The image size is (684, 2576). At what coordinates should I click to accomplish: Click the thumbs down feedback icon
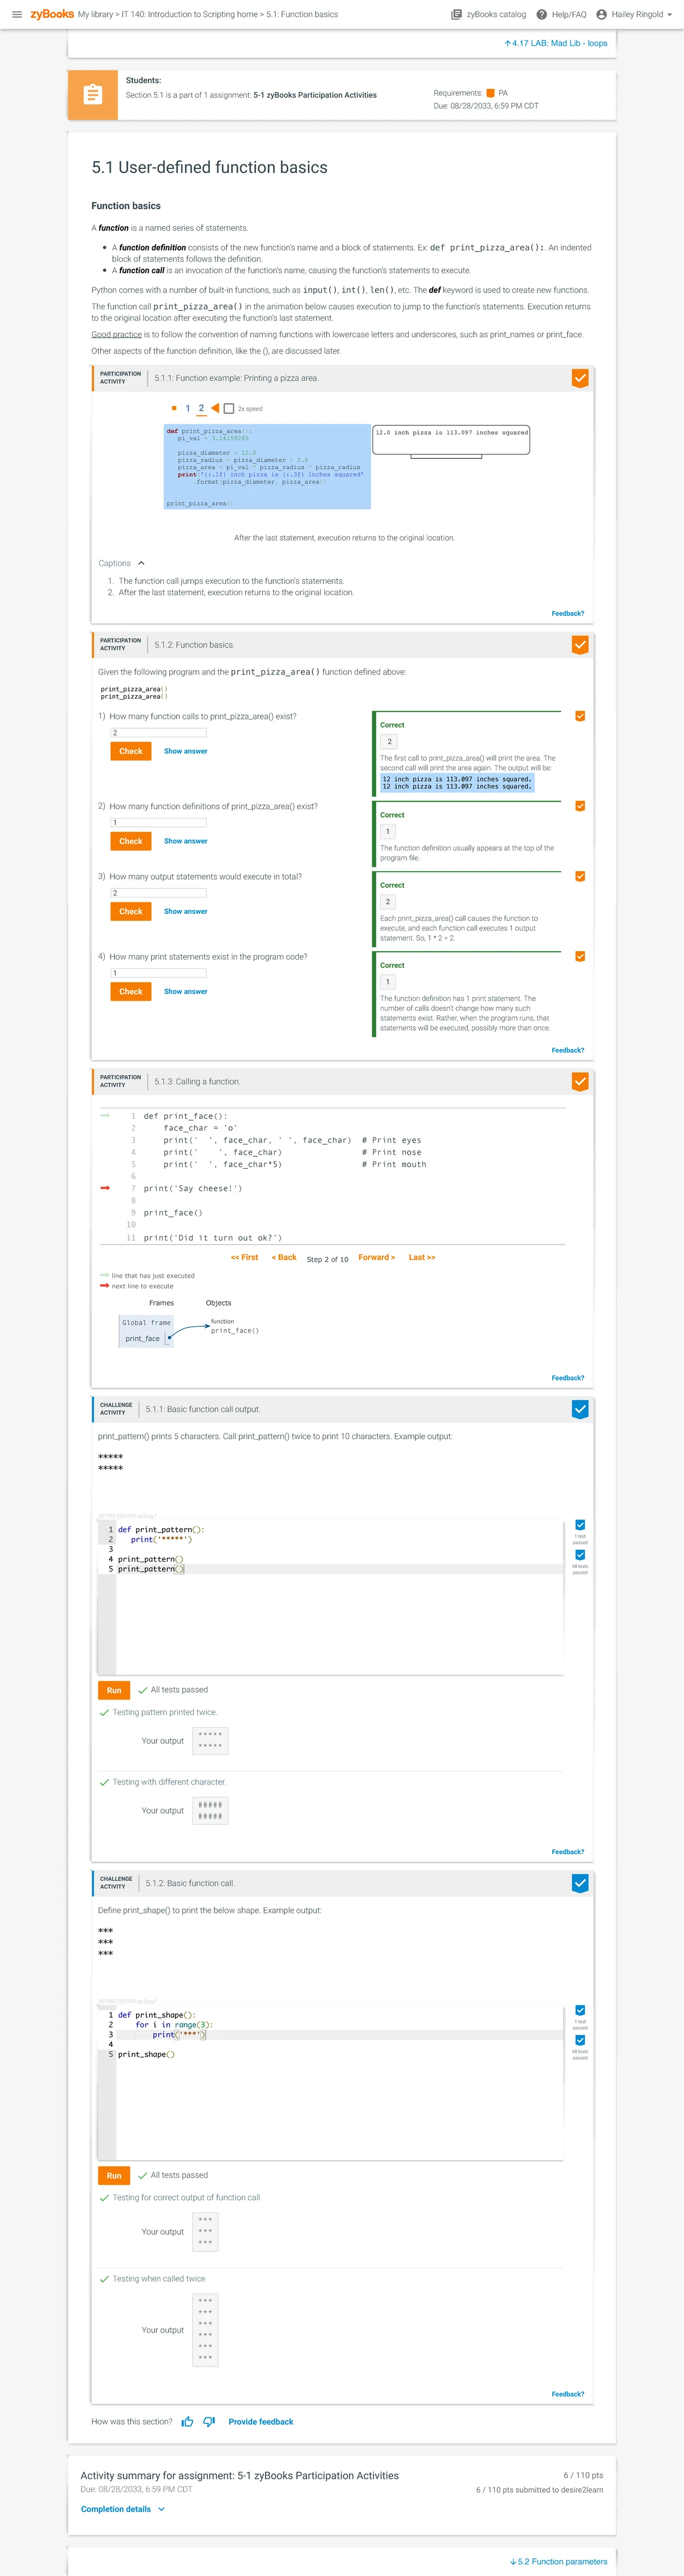coord(209,2421)
